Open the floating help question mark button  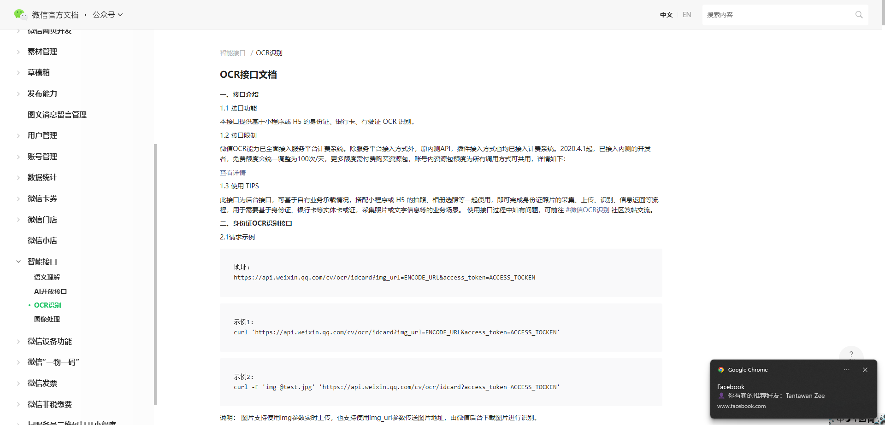pos(851,354)
